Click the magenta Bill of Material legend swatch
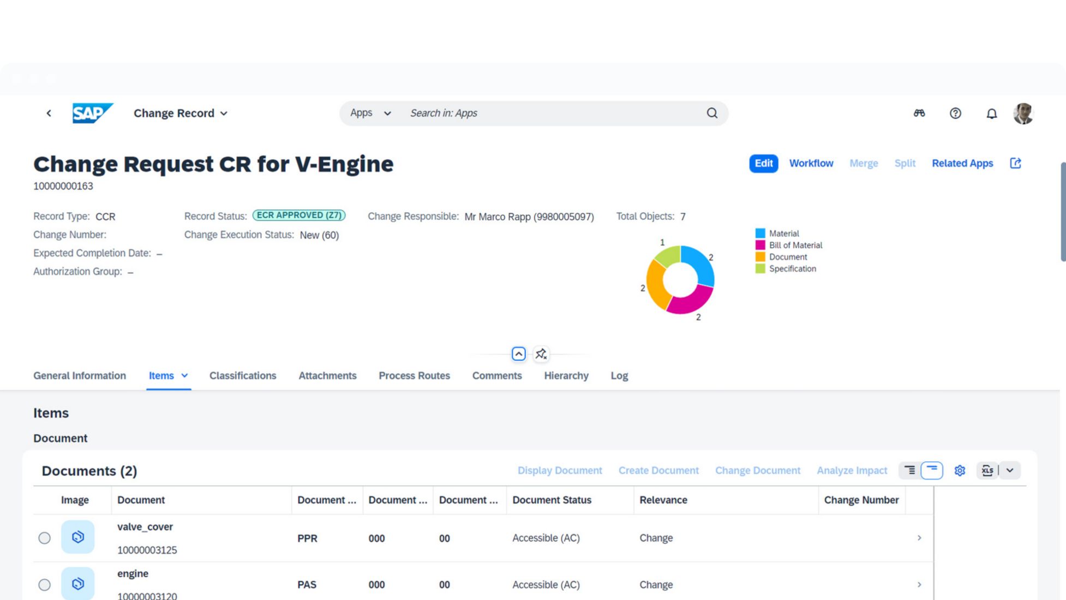Screen dimensions: 1066x600 point(760,245)
